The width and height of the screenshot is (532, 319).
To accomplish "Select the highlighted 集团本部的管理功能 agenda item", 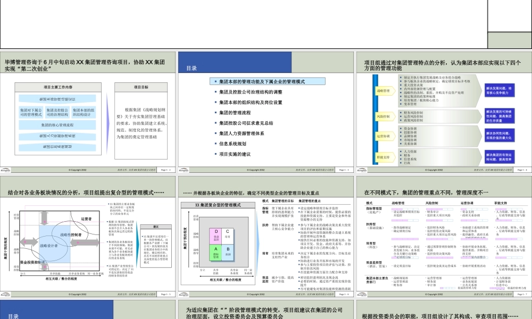I will [x=268, y=82].
